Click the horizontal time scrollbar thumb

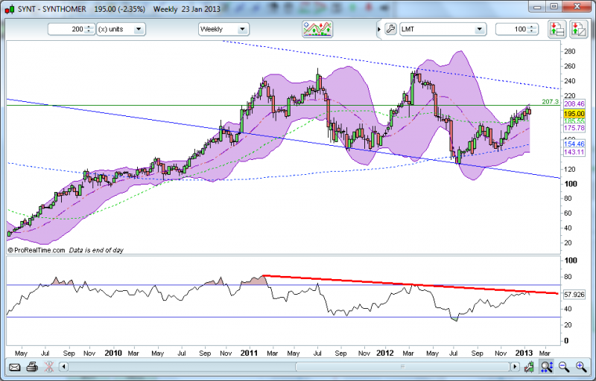402,367
